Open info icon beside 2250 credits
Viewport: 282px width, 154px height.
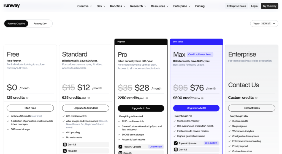click(147, 98)
